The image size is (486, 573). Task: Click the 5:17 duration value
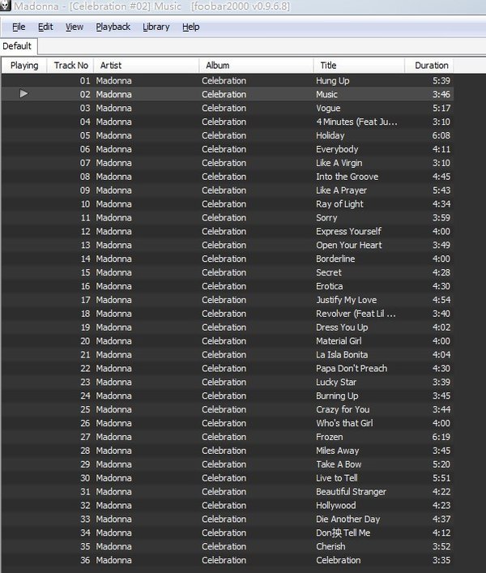(441, 108)
